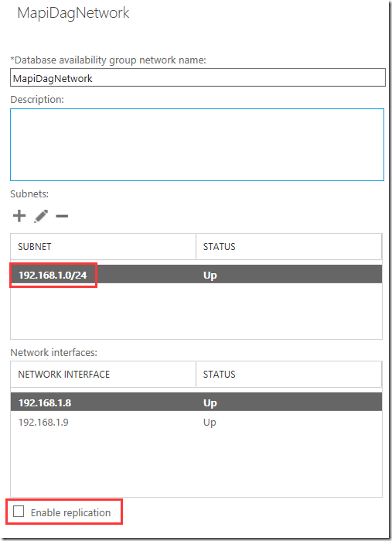Click the Up status of the 192.168.1.8 row

tap(210, 403)
